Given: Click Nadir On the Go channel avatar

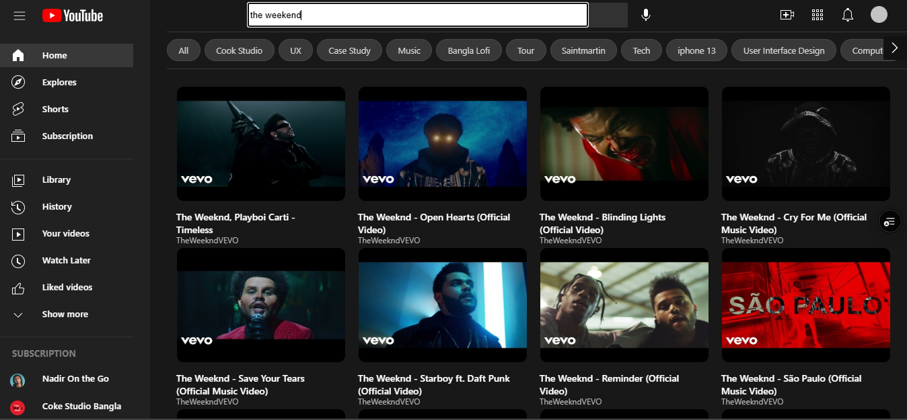Looking at the screenshot, I should (17, 380).
